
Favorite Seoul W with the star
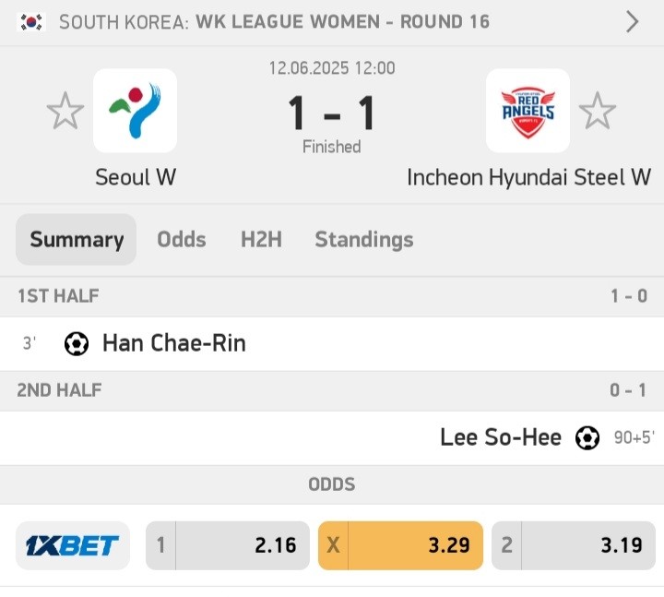(x=65, y=111)
